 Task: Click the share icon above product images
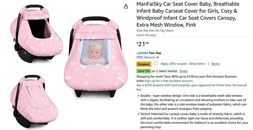coord(126,6)
